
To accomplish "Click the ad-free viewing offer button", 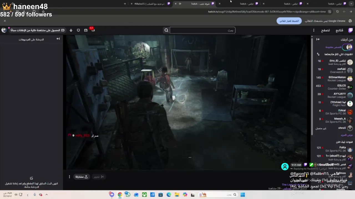I will [x=37, y=30].
